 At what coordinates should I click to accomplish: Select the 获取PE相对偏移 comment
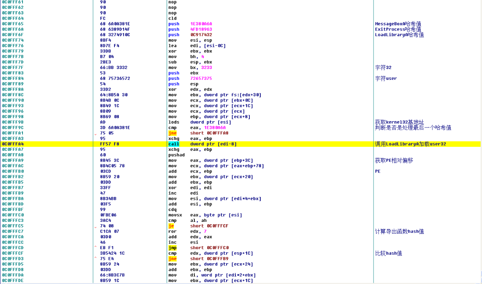pos(394,160)
